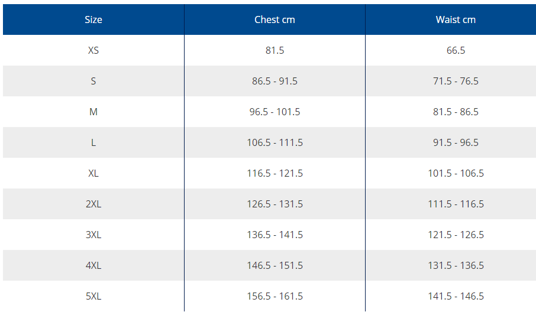
Task: Click chest value 81.5 for XS
Action: tap(275, 50)
